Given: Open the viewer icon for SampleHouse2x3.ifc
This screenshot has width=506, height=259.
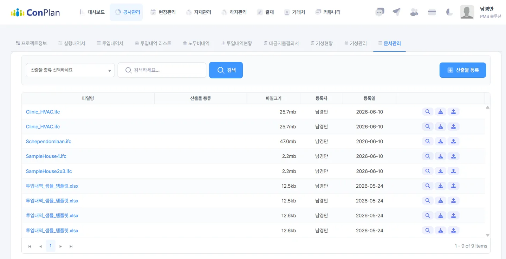Looking at the screenshot, I should point(428,171).
